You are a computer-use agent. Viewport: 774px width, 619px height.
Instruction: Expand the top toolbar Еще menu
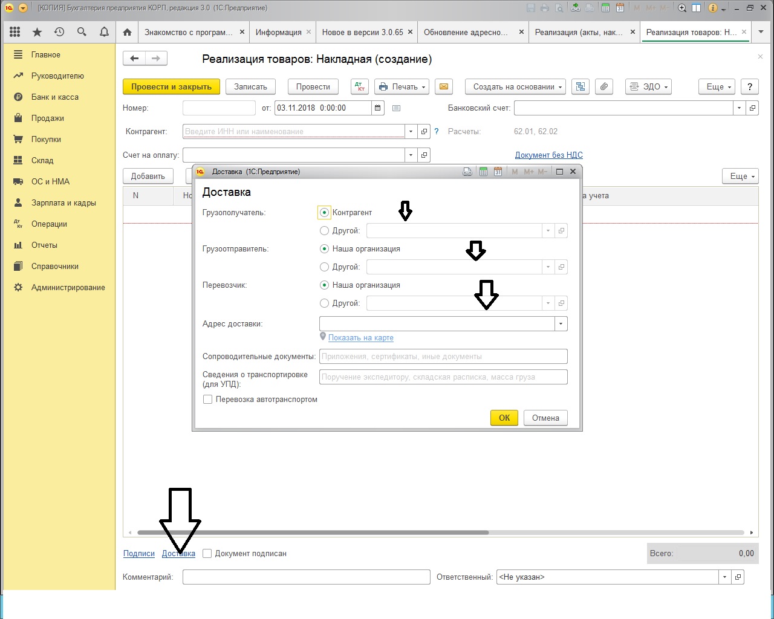click(x=717, y=86)
